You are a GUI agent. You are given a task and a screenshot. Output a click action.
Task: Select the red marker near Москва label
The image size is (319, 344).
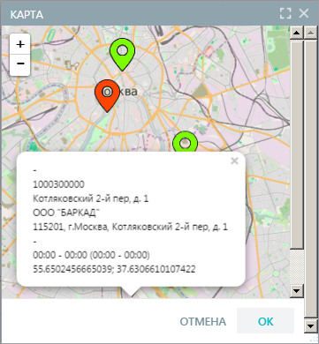(107, 95)
